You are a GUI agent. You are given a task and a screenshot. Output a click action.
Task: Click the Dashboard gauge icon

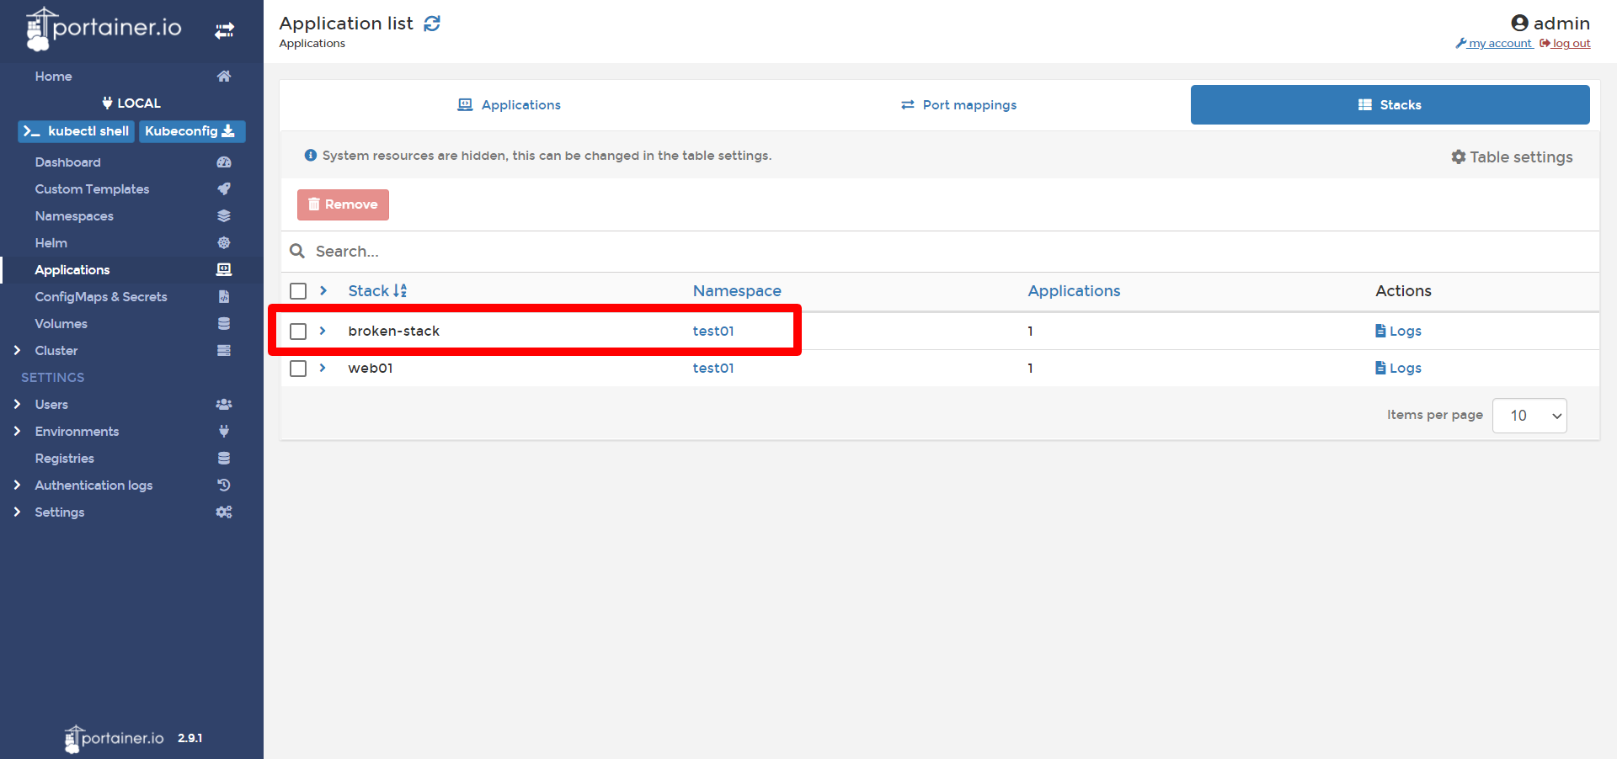(x=224, y=162)
